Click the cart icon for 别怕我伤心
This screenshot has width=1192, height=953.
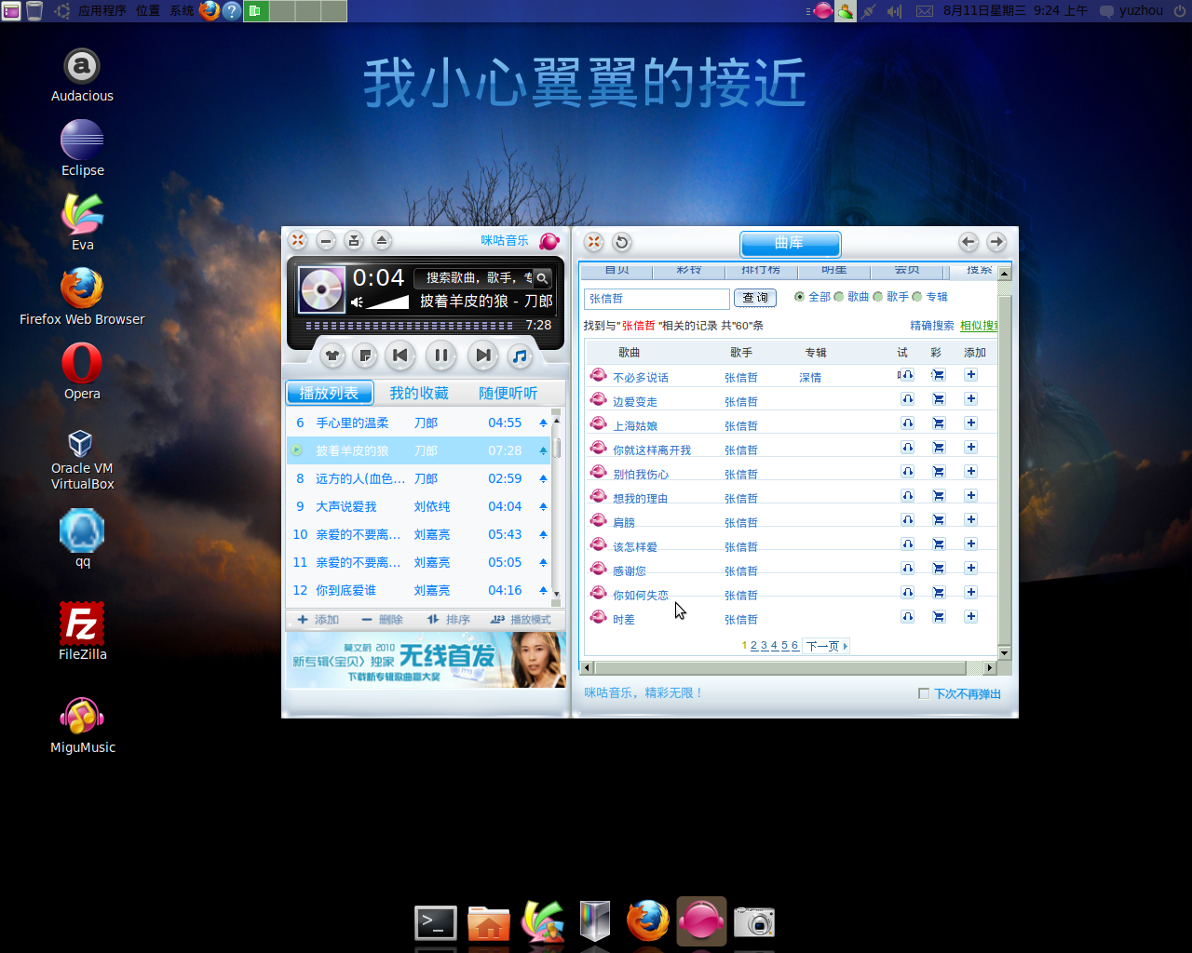(x=939, y=472)
